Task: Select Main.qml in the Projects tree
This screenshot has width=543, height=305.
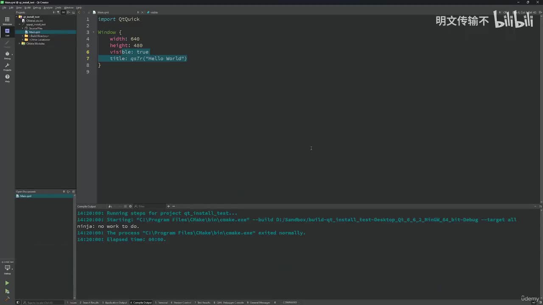Action: point(34,32)
